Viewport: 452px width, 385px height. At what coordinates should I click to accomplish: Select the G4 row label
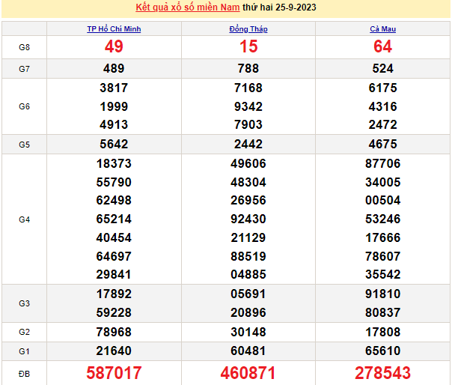24,219
